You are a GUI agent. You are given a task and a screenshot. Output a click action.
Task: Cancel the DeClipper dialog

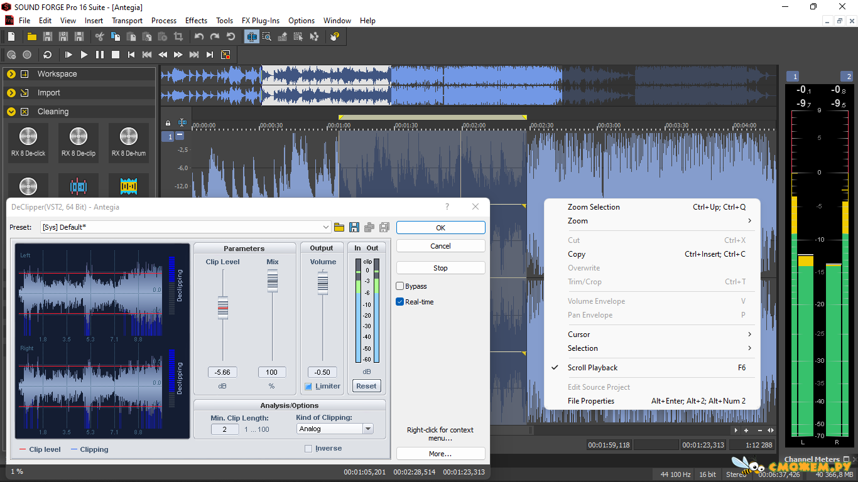point(440,246)
